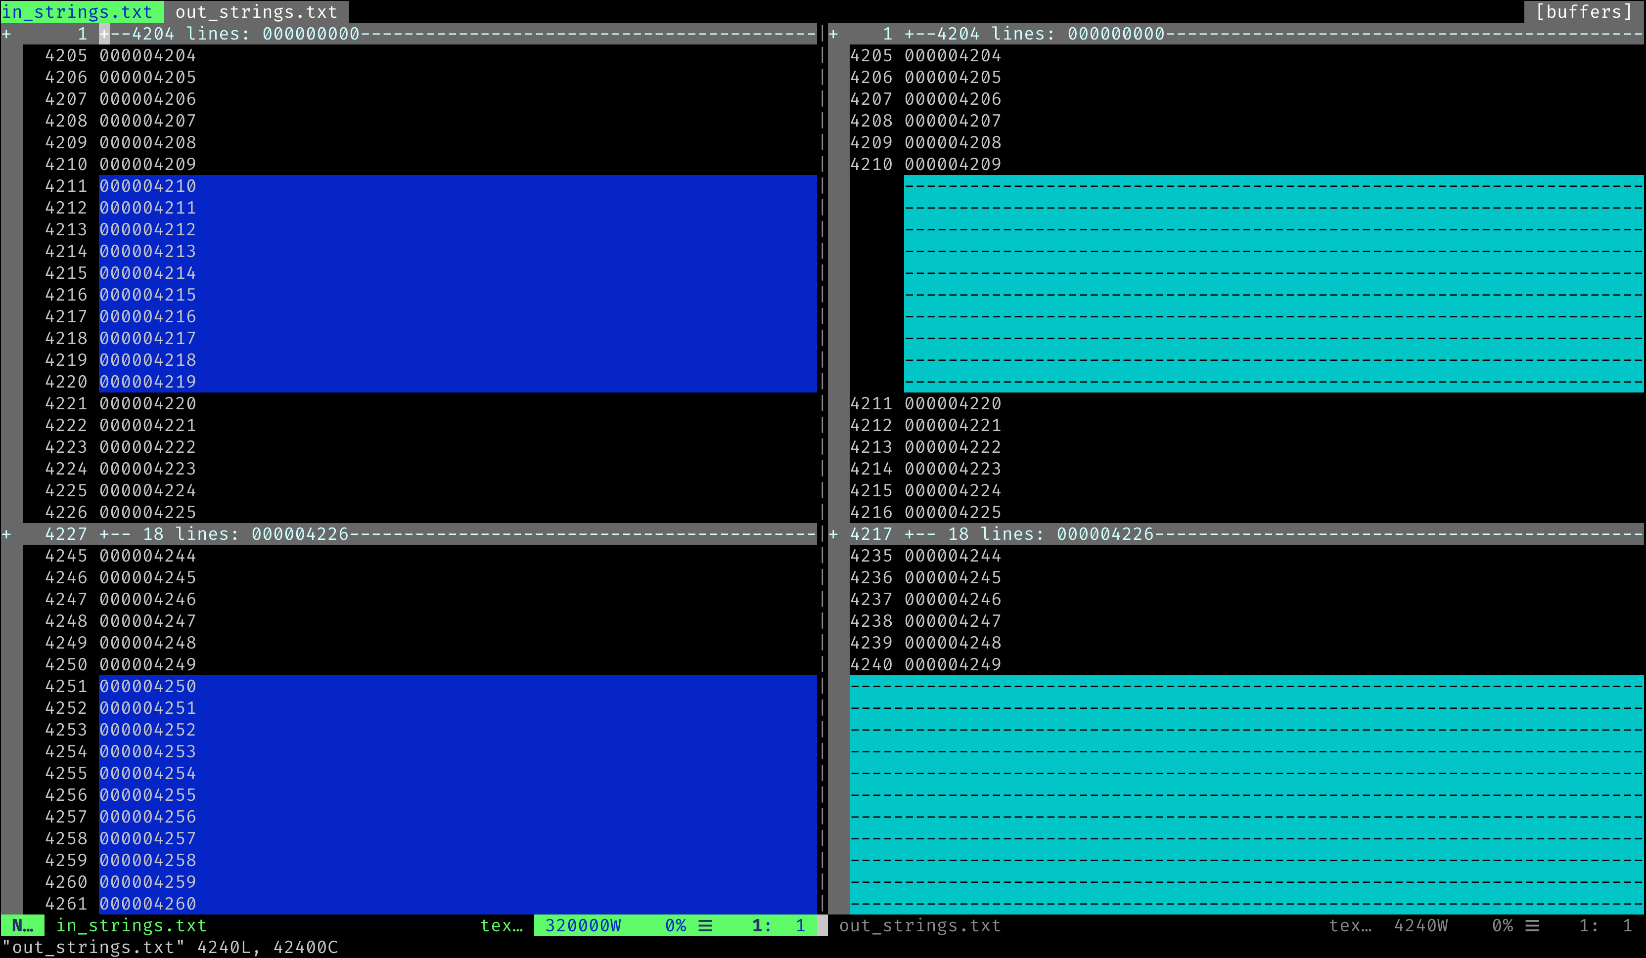Click the hamburger lines icon in left statusline
The width and height of the screenshot is (1646, 958).
(x=705, y=925)
